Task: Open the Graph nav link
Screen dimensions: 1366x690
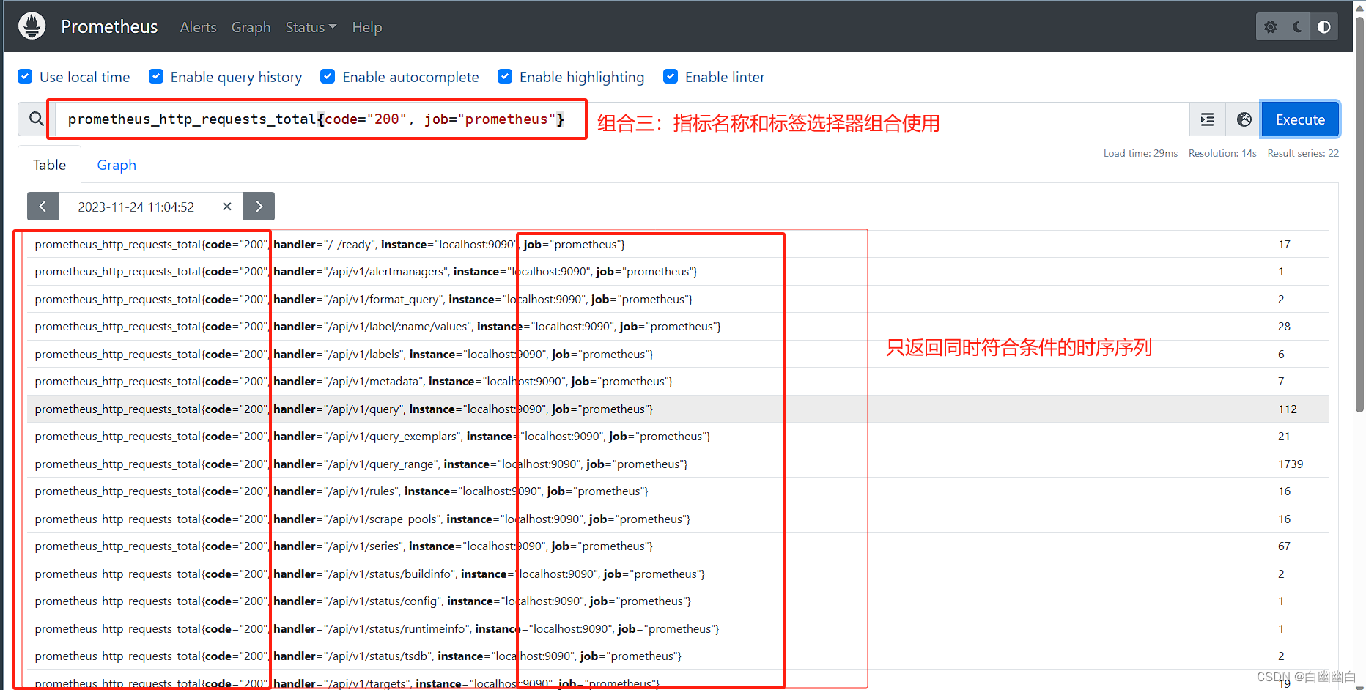Action: tap(251, 27)
